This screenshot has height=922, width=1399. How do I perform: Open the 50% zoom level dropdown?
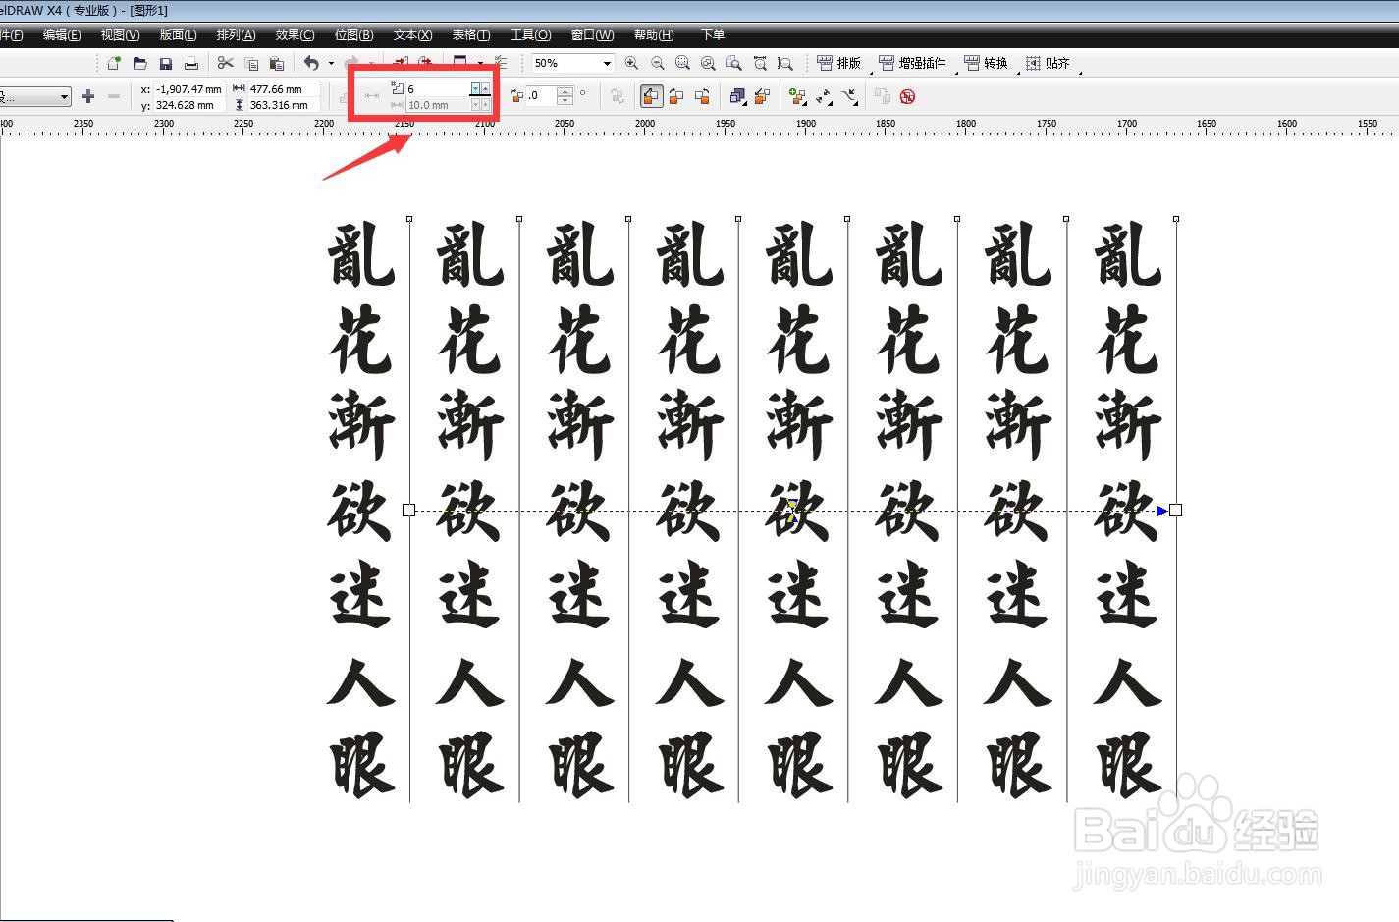pos(607,63)
